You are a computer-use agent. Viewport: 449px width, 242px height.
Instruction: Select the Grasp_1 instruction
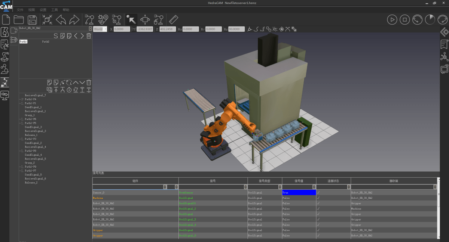click(x=30, y=115)
